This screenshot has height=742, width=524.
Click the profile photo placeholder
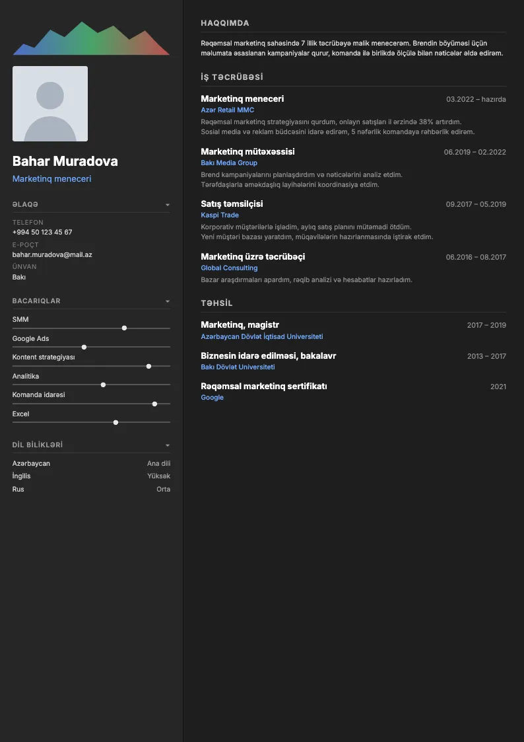click(50, 104)
